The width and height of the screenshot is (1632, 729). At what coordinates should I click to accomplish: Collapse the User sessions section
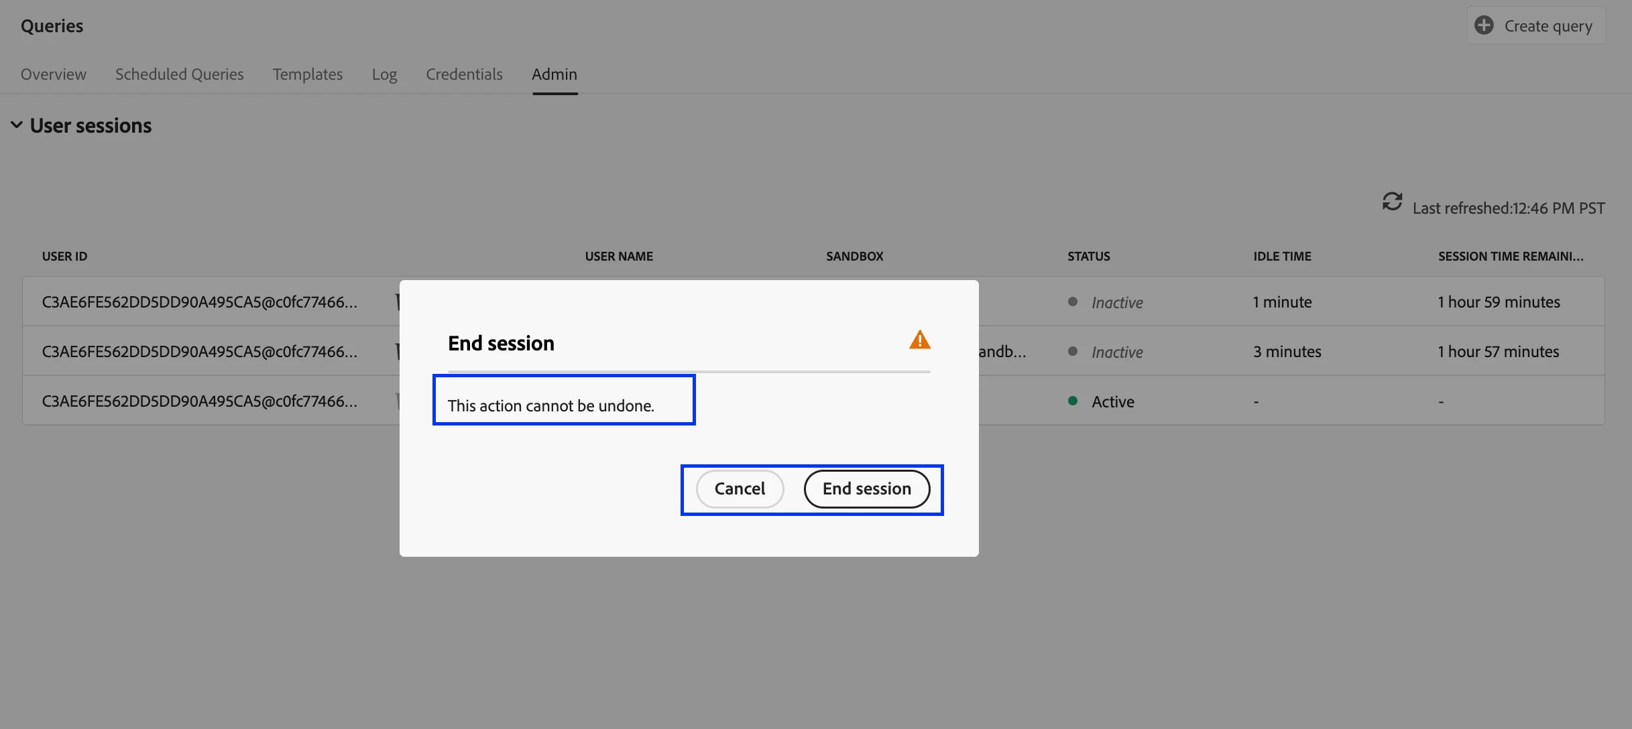pyautogui.click(x=17, y=125)
